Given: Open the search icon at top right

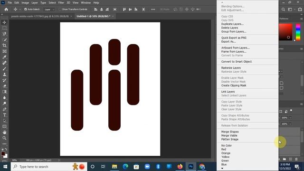Looking at the screenshot, I should tap(283, 9).
